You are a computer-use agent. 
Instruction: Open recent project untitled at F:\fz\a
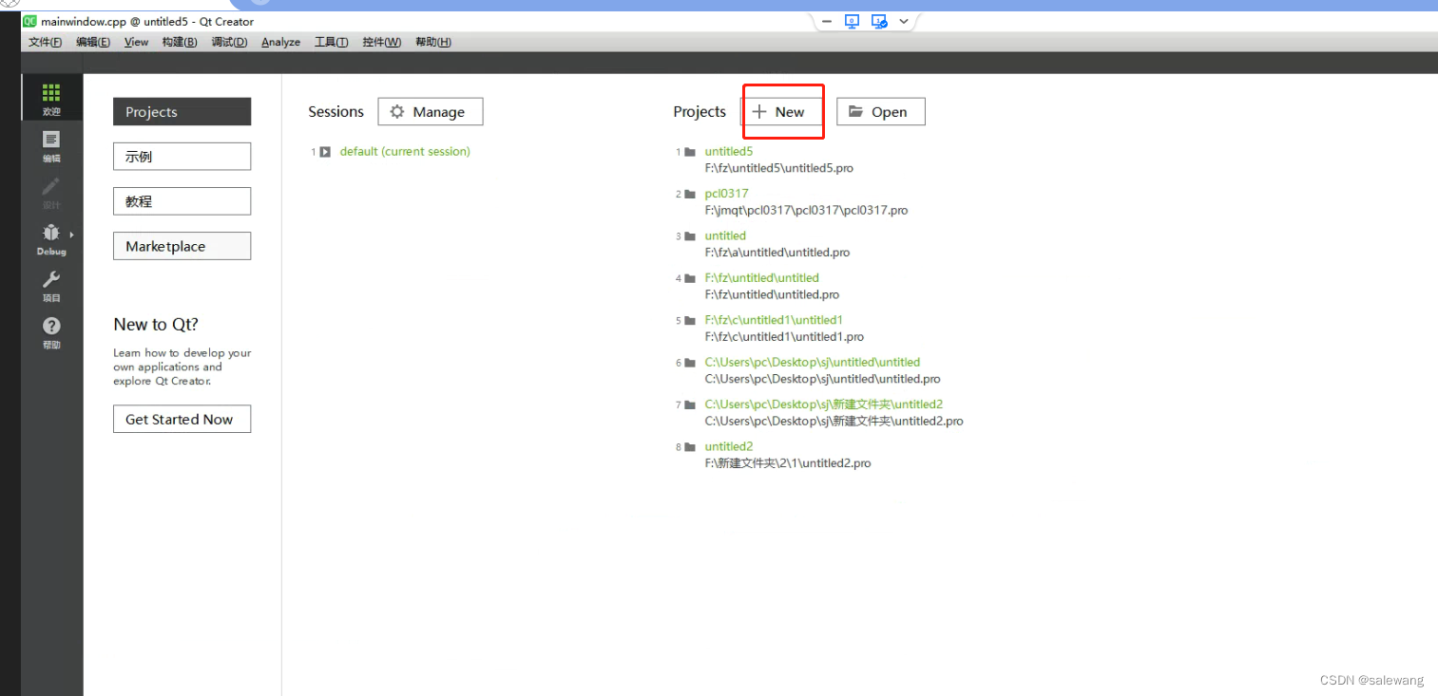[725, 235]
